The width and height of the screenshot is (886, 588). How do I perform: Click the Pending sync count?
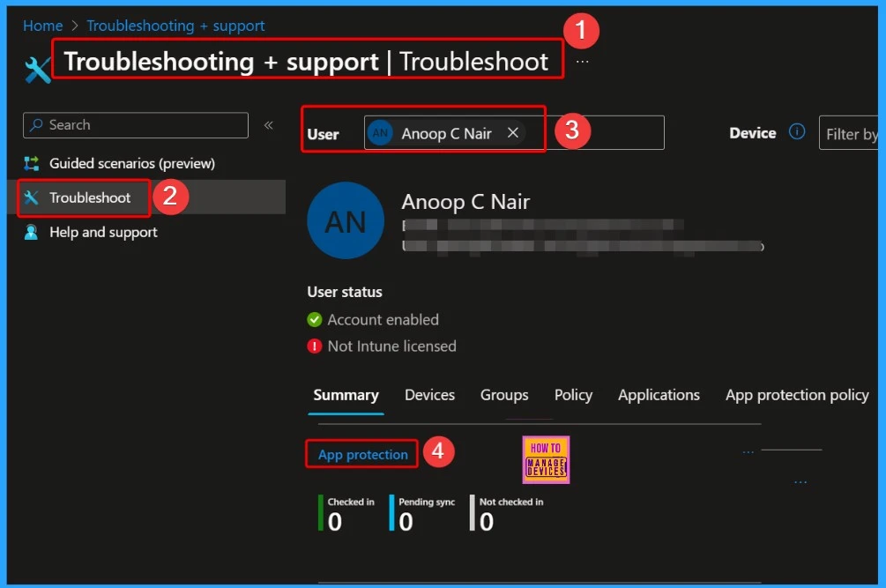(406, 521)
